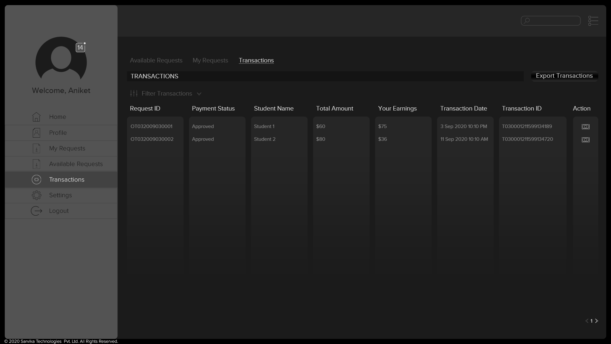Viewport: 611px width, 344px height.
Task: Select request ID OT032009030001
Action: tap(151, 126)
